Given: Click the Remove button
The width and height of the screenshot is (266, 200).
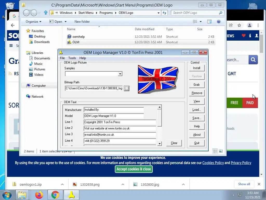Looking at the screenshot, I should point(197,93).
